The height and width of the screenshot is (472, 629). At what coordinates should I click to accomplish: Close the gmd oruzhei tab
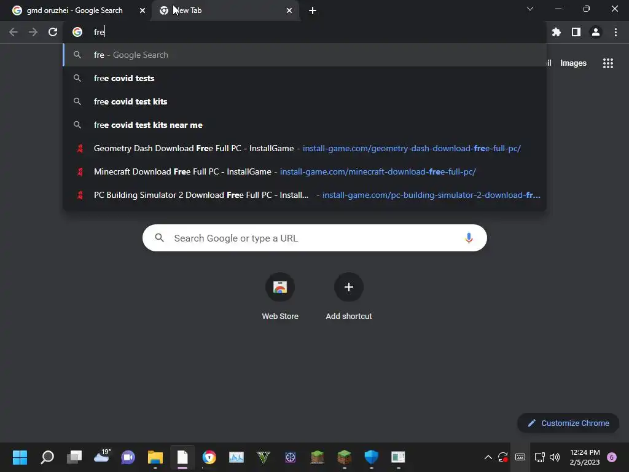tap(143, 10)
